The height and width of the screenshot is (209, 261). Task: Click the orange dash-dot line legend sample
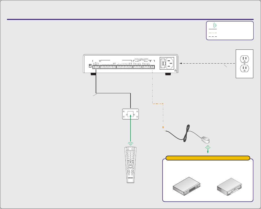point(213,33)
